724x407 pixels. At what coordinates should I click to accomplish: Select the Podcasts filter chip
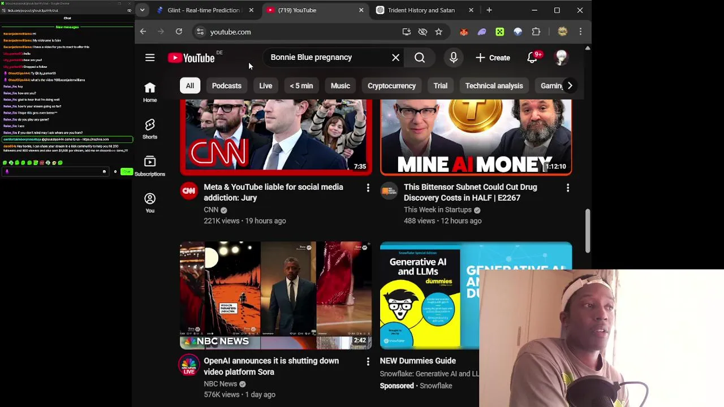(x=227, y=86)
